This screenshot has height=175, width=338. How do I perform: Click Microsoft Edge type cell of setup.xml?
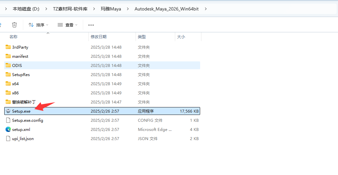click(155, 129)
